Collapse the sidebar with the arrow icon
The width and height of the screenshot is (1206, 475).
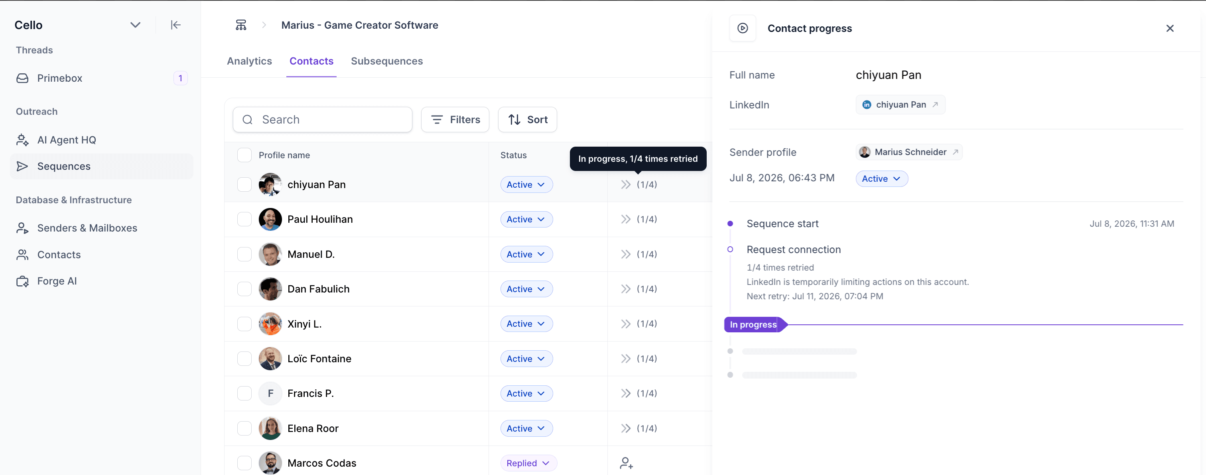tap(175, 25)
